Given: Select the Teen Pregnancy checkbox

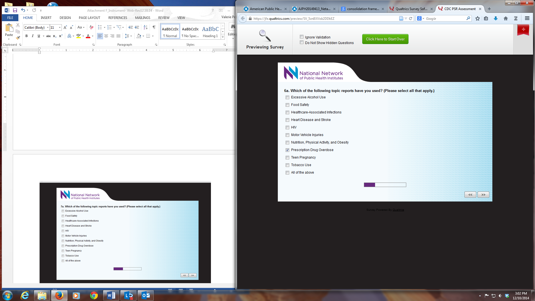Looking at the screenshot, I should coord(287,157).
